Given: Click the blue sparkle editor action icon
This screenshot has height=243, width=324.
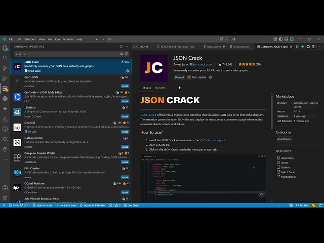Looking at the screenshot, I should (x=303, y=47).
